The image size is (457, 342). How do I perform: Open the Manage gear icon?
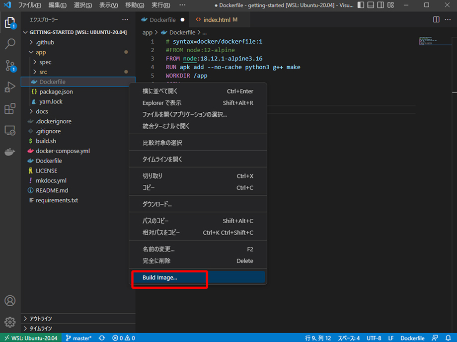click(10, 322)
